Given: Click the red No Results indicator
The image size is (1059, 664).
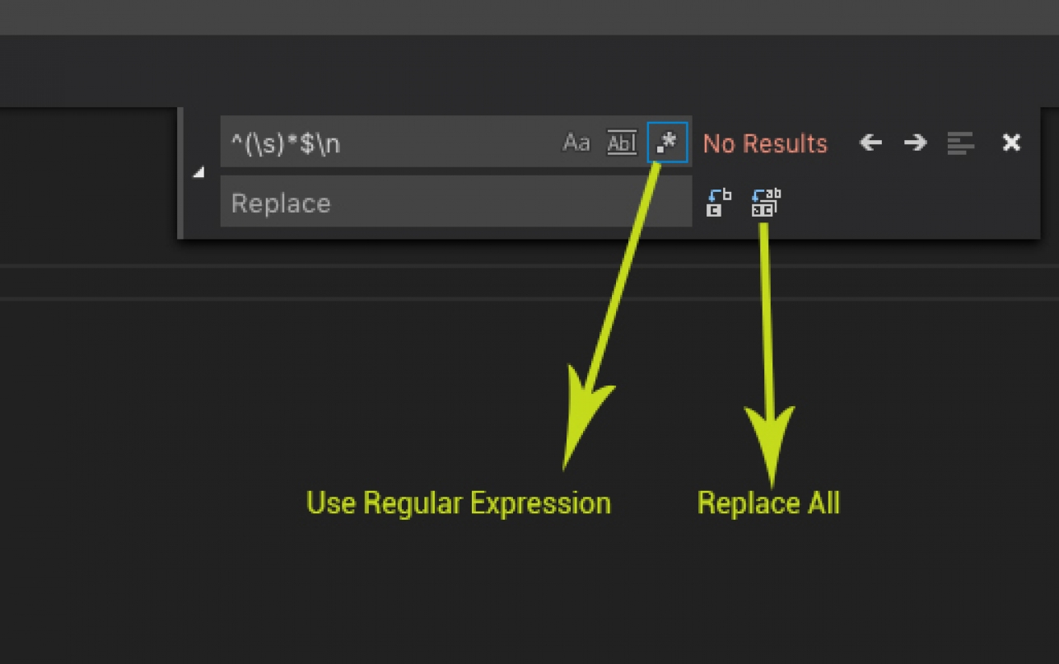Looking at the screenshot, I should coord(765,144).
